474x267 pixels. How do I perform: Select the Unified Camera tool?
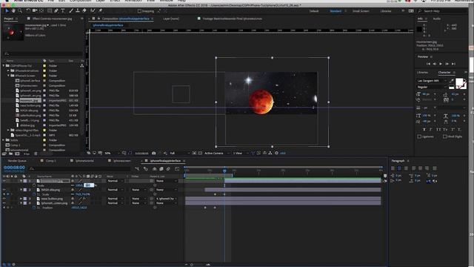click(35, 11)
